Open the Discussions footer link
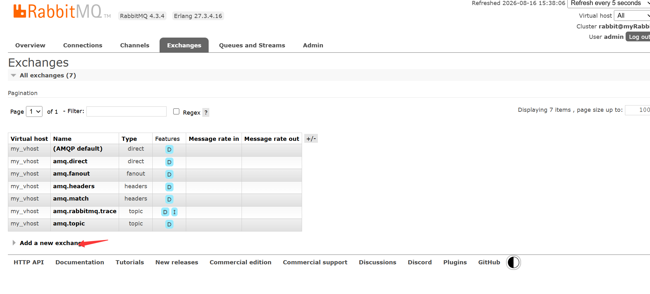Screen dimensions: 650x294 377,262
